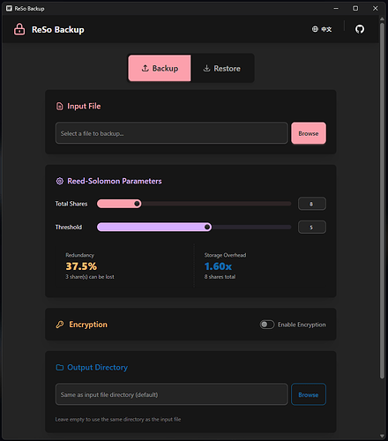Focus the 'Select a file to backup' field
Screen dimensions: 388x441
[171, 133]
